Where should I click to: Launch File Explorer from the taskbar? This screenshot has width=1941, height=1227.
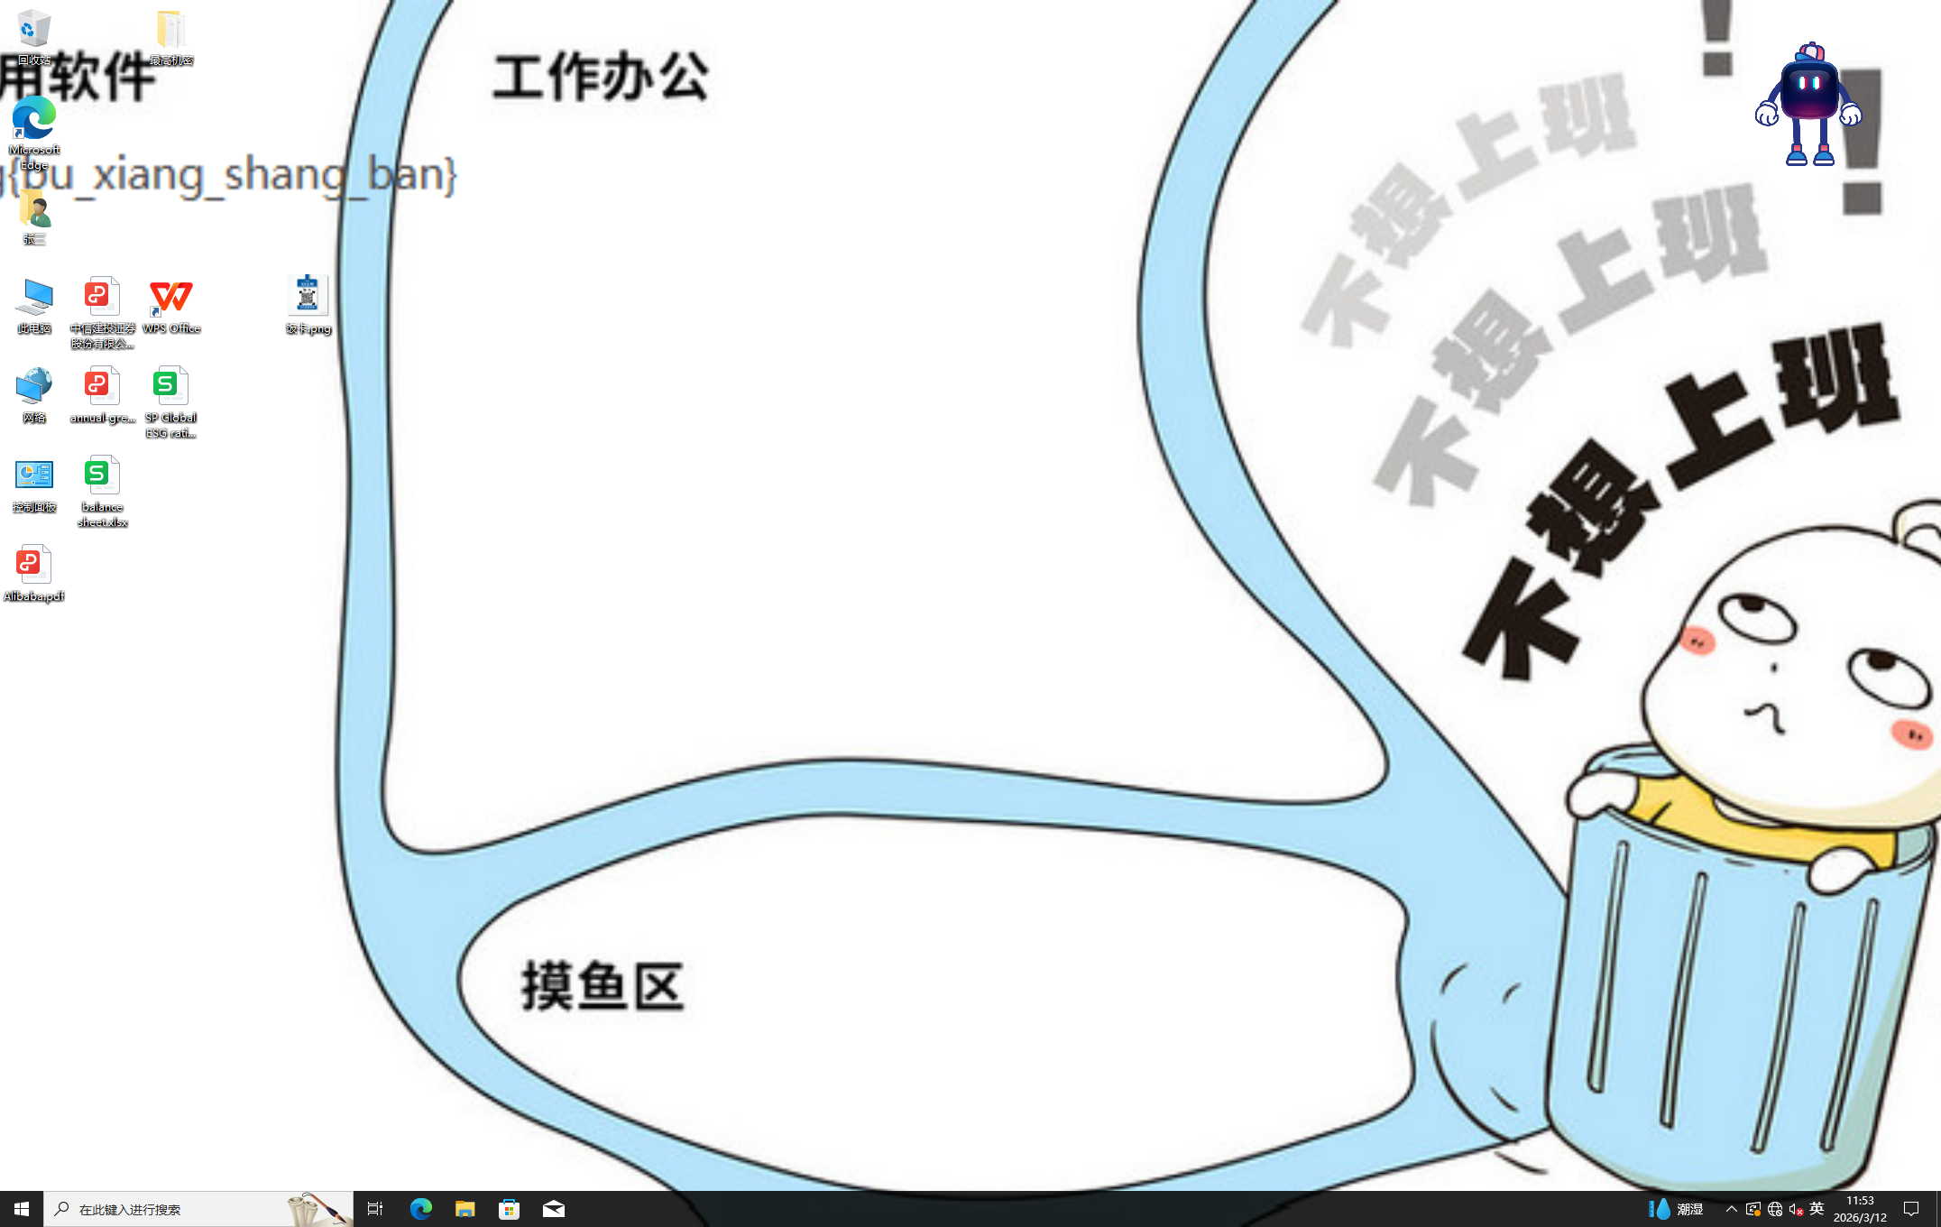(465, 1209)
